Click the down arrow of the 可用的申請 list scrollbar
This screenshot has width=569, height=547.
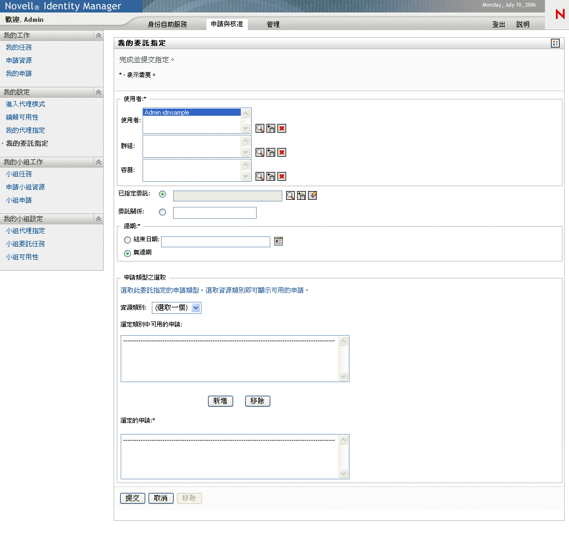343,377
